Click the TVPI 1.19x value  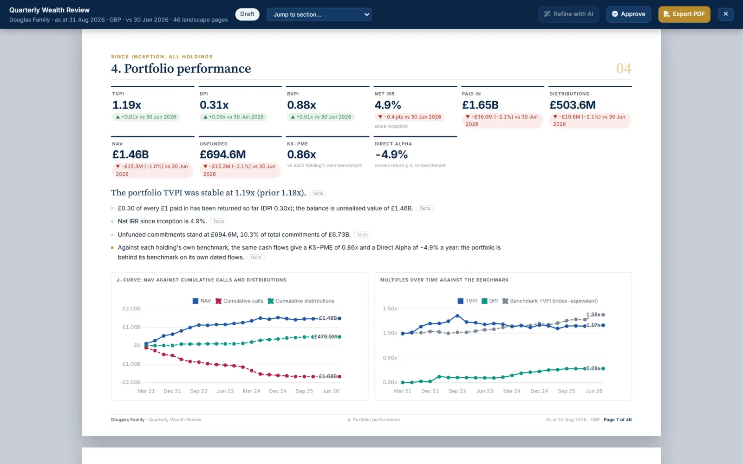pyautogui.click(x=127, y=105)
